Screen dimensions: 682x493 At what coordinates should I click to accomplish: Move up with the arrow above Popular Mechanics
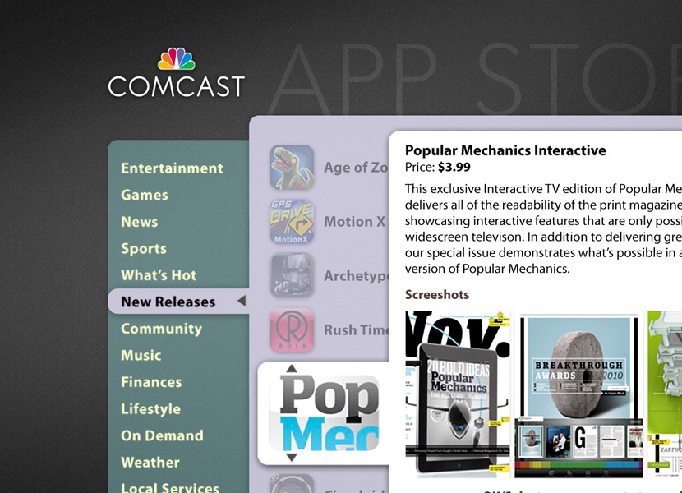(292, 369)
